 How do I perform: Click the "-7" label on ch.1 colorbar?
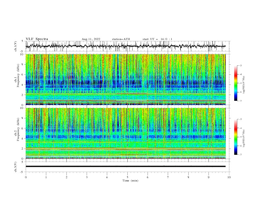click(240, 101)
